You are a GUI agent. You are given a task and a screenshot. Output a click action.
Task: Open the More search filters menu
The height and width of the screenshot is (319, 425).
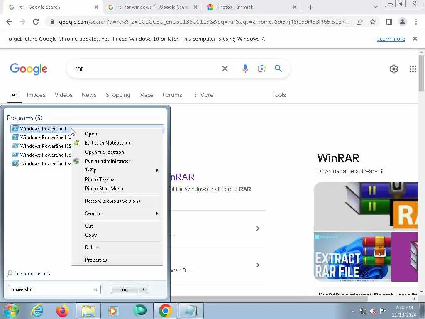click(x=203, y=95)
